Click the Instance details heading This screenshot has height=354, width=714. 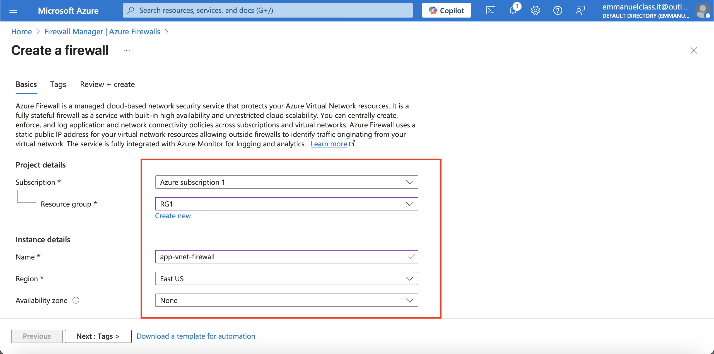43,239
